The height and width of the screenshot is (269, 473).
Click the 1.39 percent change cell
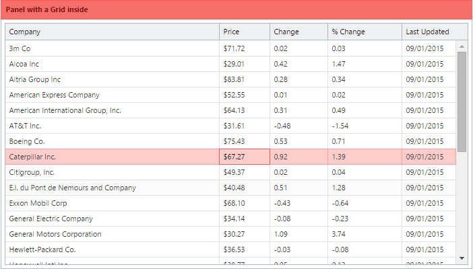(365, 157)
